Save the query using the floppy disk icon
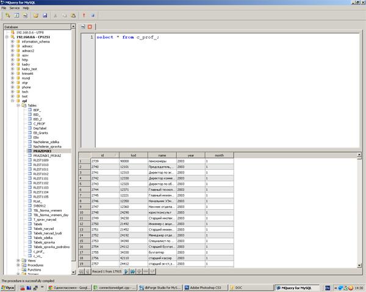 pyautogui.click(x=45, y=16)
